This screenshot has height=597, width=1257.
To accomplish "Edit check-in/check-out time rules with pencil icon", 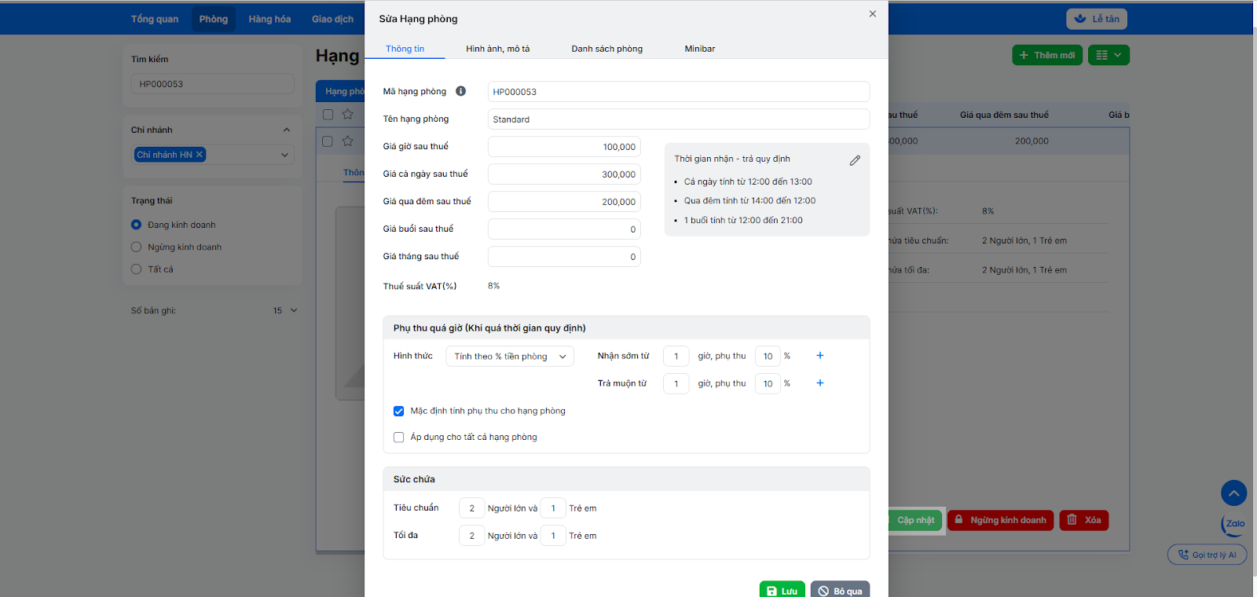I will (855, 160).
